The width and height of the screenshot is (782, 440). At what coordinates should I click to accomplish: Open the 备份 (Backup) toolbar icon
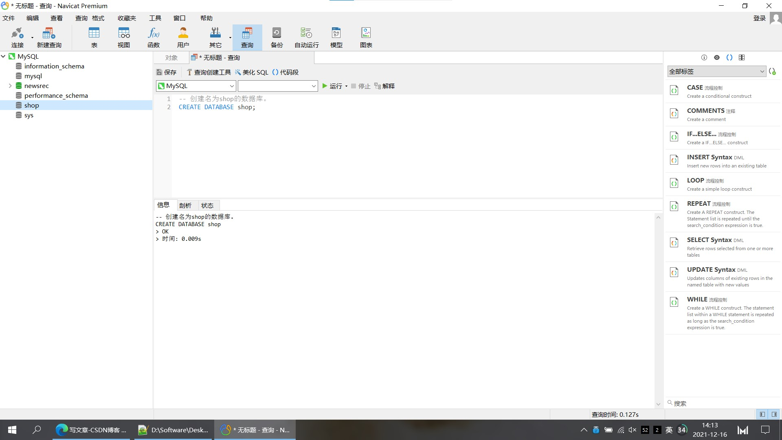pos(277,37)
